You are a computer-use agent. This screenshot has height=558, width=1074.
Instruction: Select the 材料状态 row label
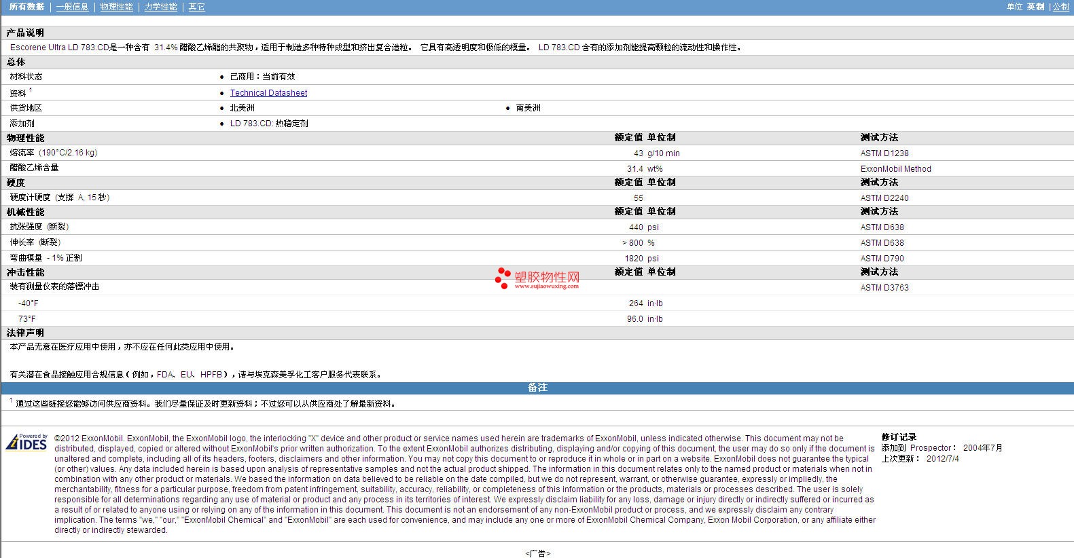tap(26, 77)
